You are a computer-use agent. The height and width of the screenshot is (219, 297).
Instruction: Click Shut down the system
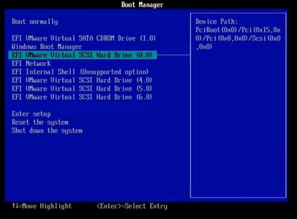[47, 131]
